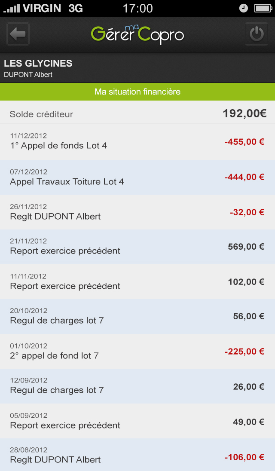
Task: Open 2° appel de fond lot 7 entry
Action: click(x=137, y=352)
